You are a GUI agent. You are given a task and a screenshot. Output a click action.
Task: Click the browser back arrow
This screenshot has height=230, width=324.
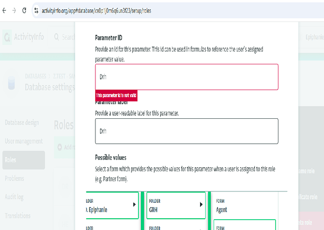coord(5,10)
